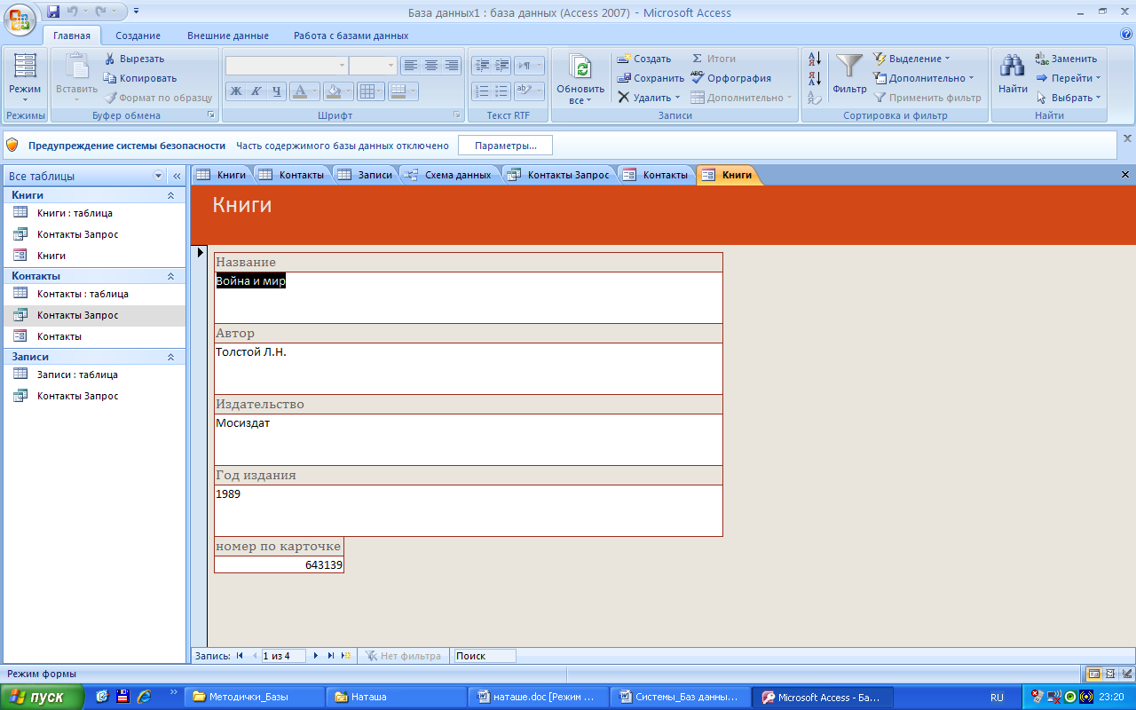Click Создать new record
The image size is (1136, 710).
pos(644,59)
